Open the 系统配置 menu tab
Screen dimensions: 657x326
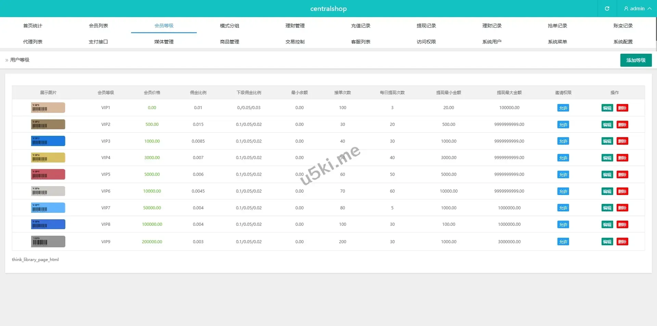[x=623, y=42]
